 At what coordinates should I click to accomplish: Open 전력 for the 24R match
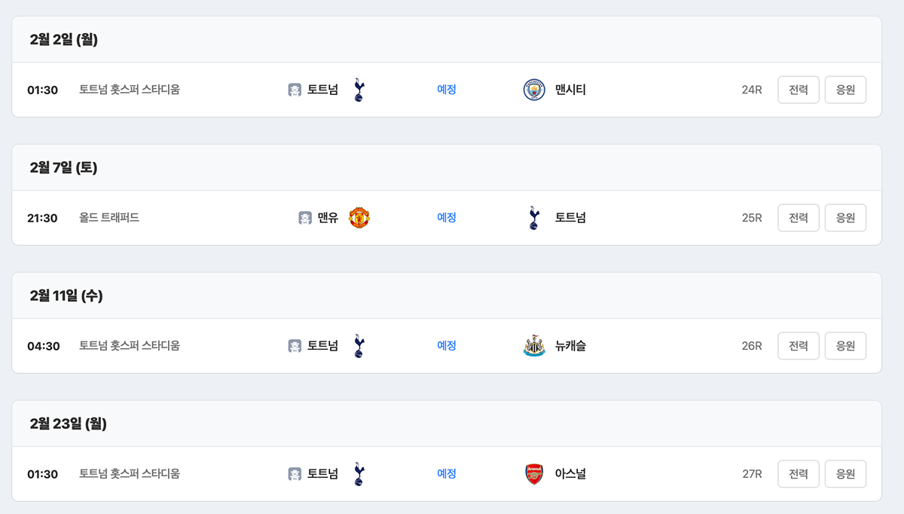pos(798,90)
